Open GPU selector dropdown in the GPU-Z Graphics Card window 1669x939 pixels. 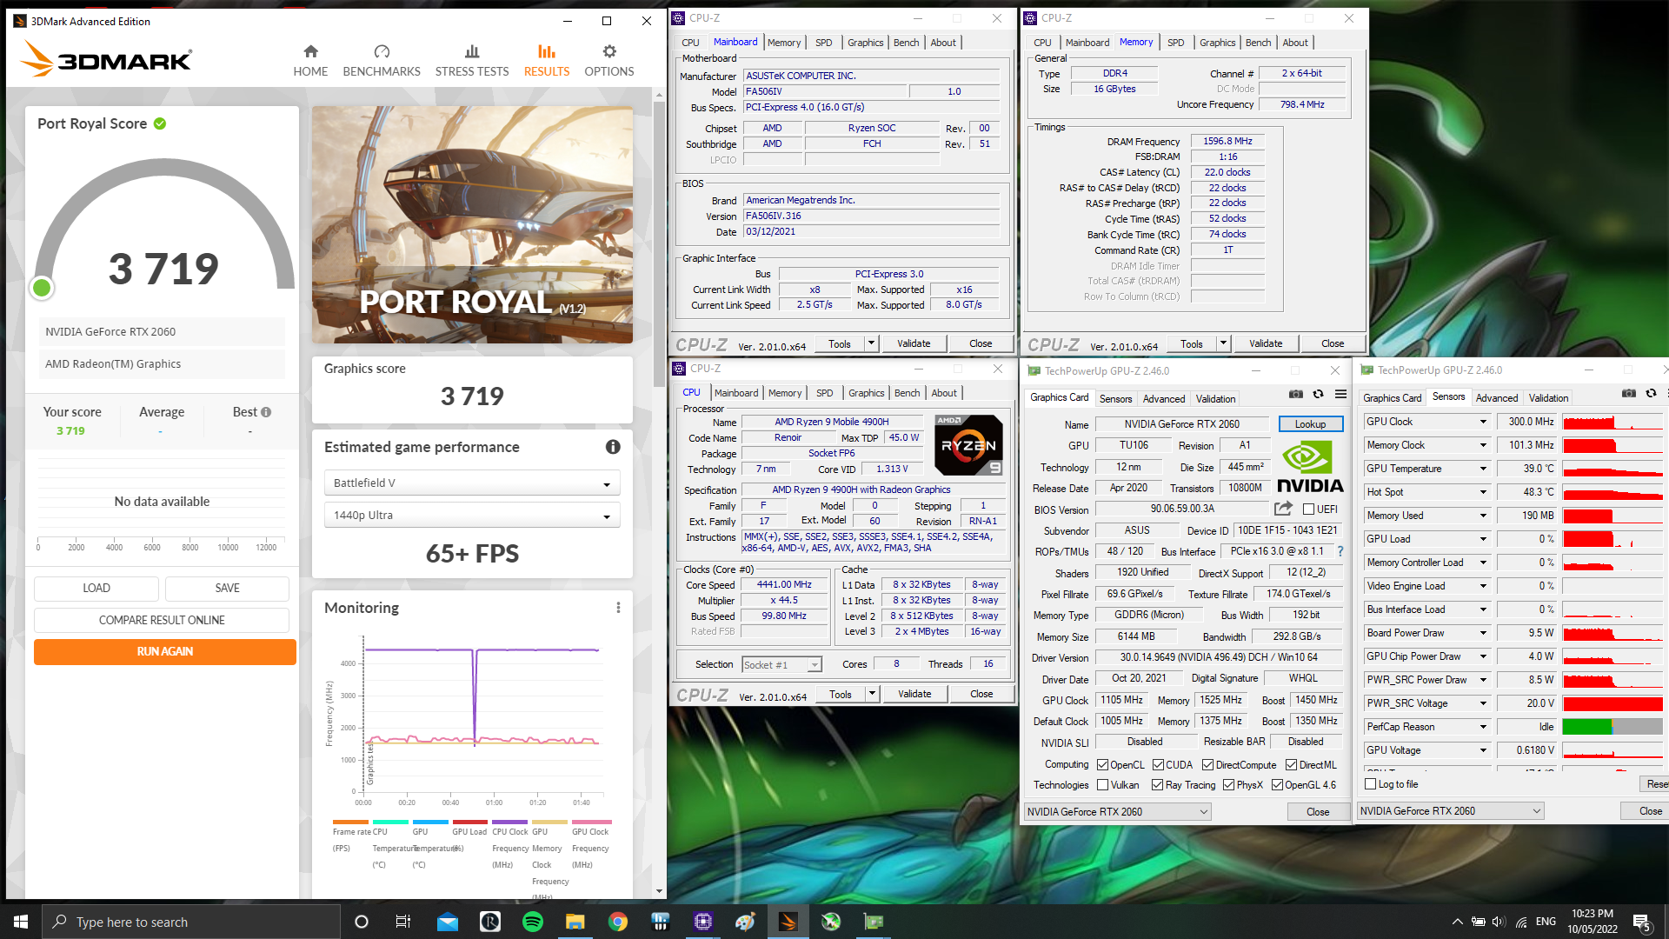click(x=1117, y=812)
